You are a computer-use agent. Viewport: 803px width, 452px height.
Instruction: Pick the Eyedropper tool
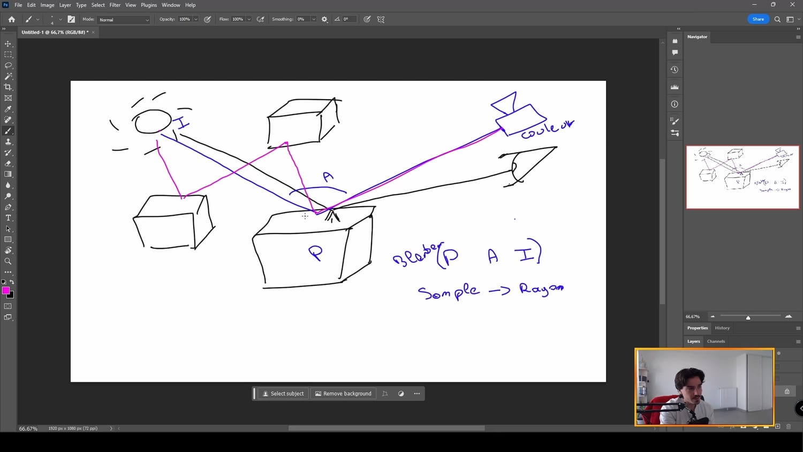[8, 109]
